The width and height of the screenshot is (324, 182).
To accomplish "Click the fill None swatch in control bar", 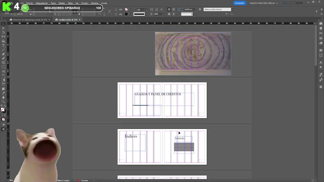I will (x=126, y=10).
